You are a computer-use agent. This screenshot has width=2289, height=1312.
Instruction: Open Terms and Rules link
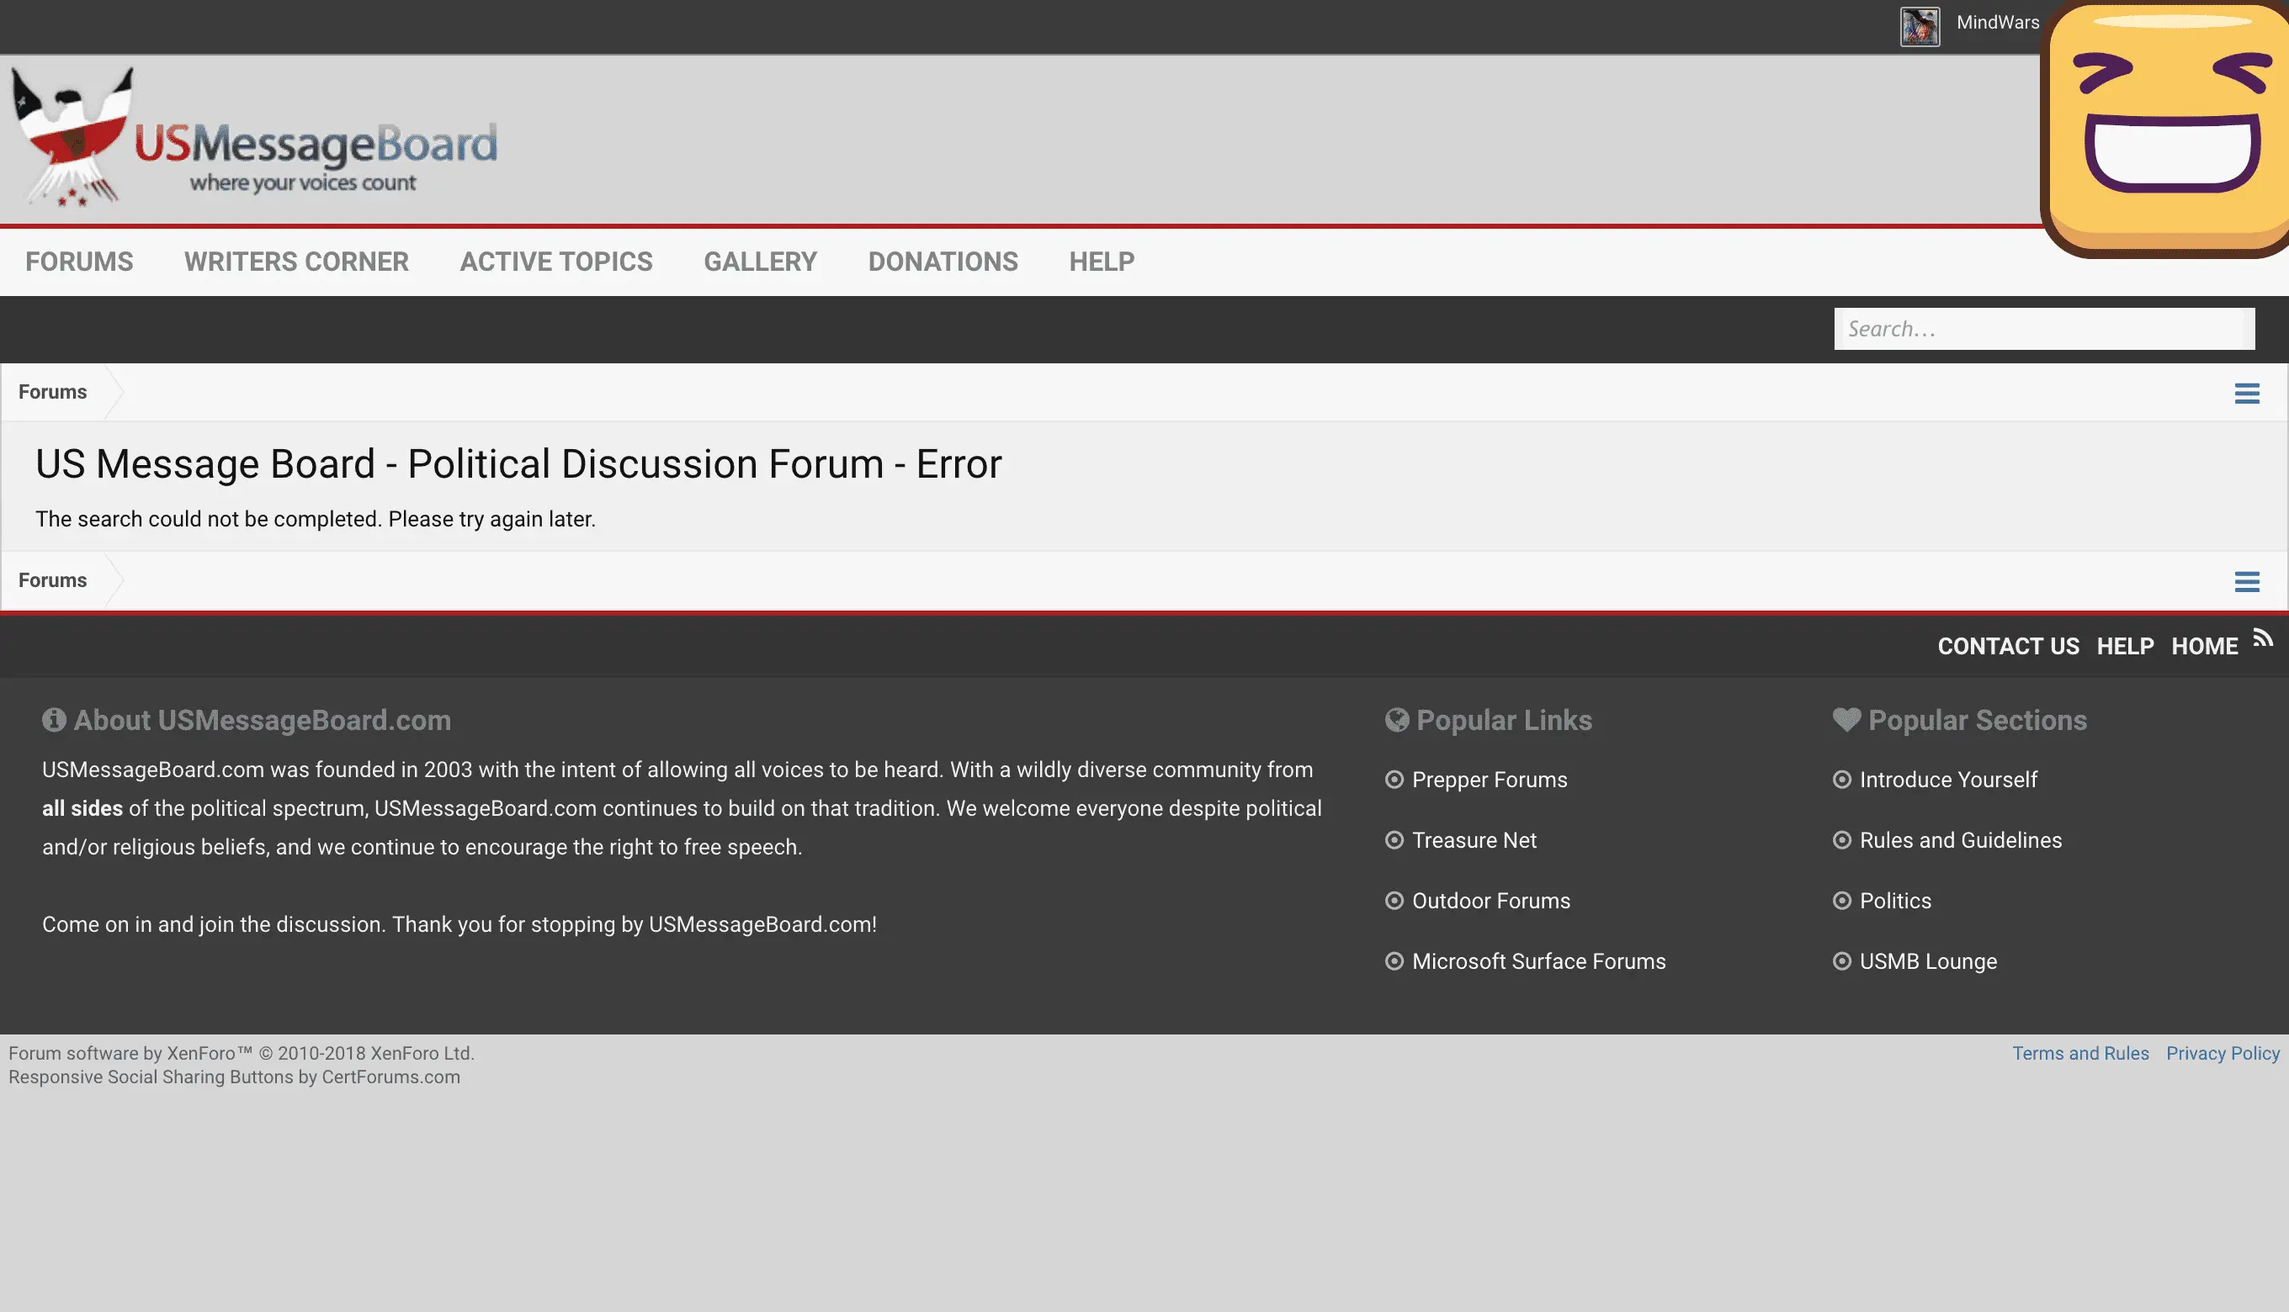pyautogui.click(x=2079, y=1053)
